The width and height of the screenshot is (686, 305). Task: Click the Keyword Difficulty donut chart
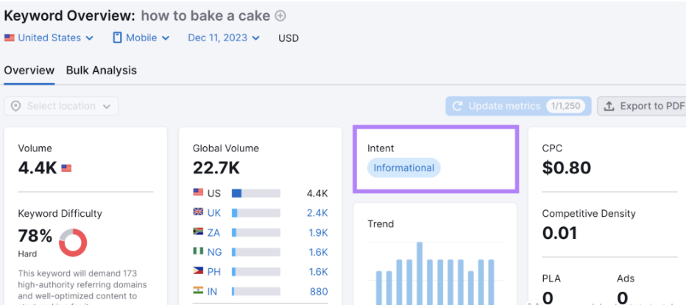coord(73,243)
